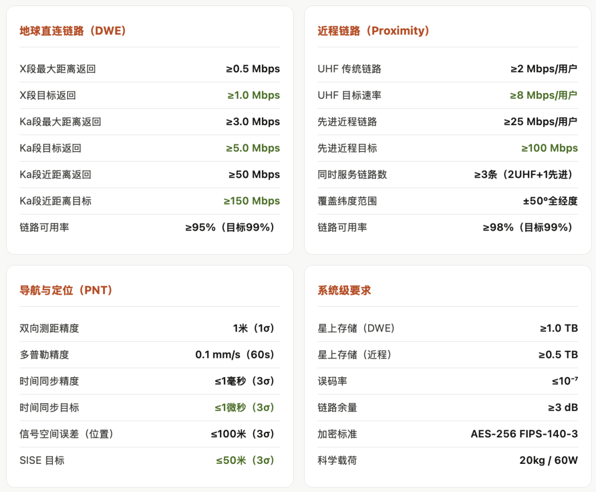Click the value '≥2 Mbps/用户'

(x=544, y=69)
